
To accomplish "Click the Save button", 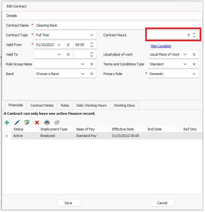I will coord(69,203).
